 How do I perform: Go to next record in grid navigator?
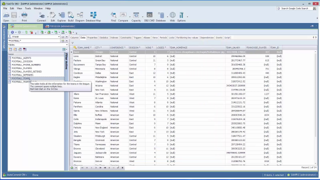[96, 168]
